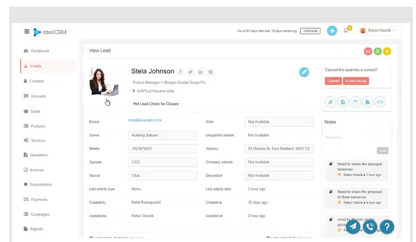Click the Telegram-style send widget

coord(353,226)
